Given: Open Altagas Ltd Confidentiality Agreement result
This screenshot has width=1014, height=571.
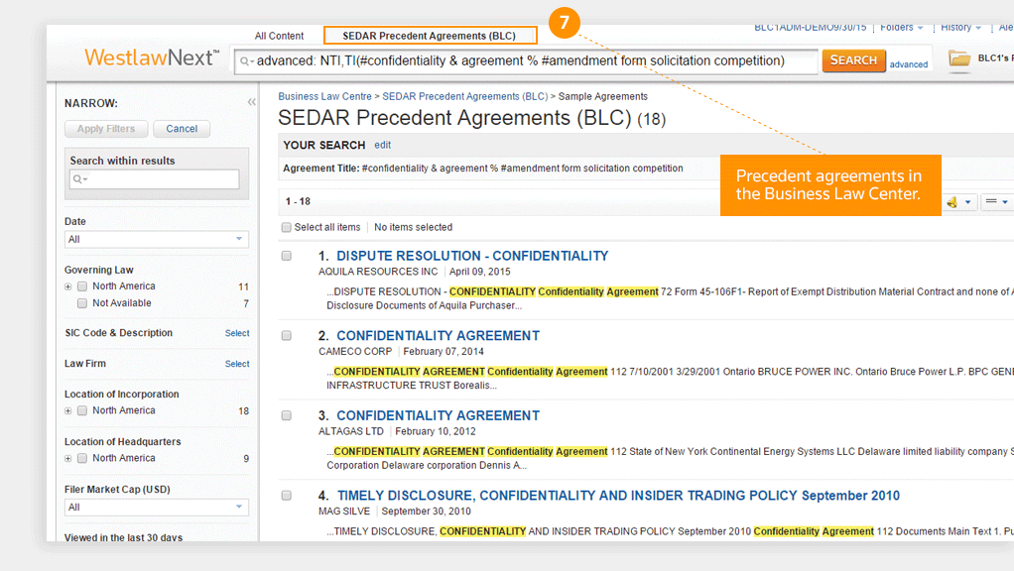Looking at the screenshot, I should (438, 416).
